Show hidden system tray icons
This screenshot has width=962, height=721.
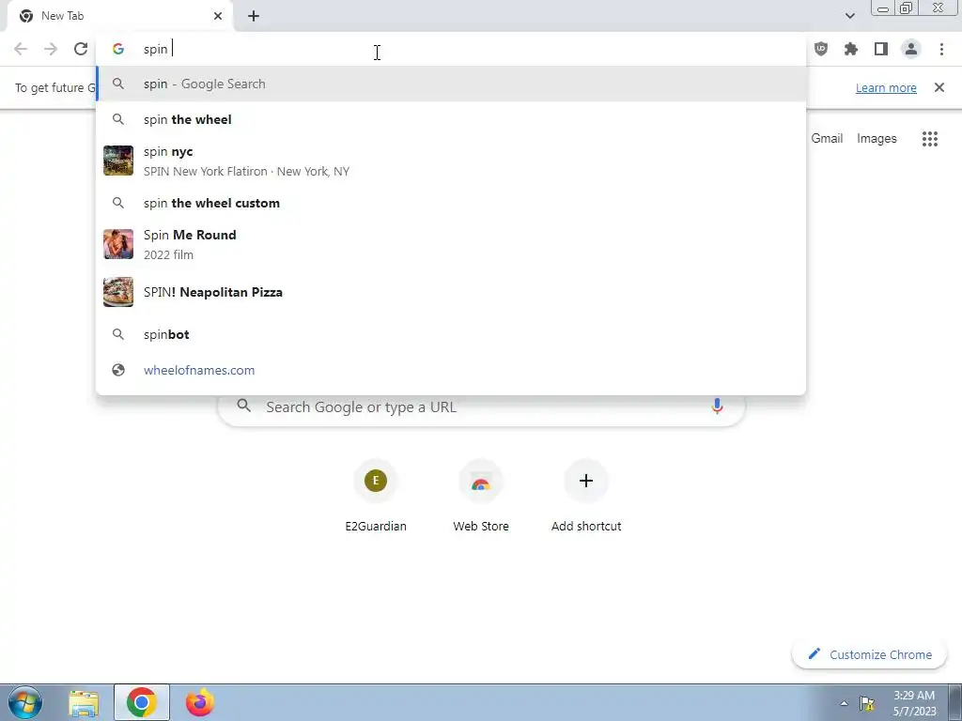(x=844, y=703)
